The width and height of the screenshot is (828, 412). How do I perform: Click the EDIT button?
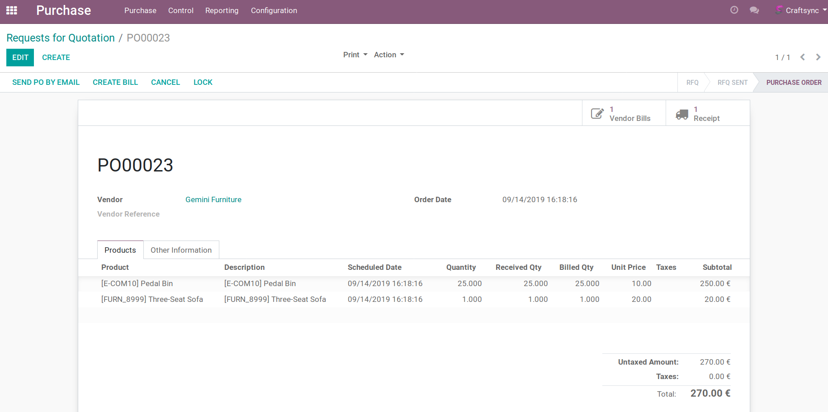pos(20,57)
